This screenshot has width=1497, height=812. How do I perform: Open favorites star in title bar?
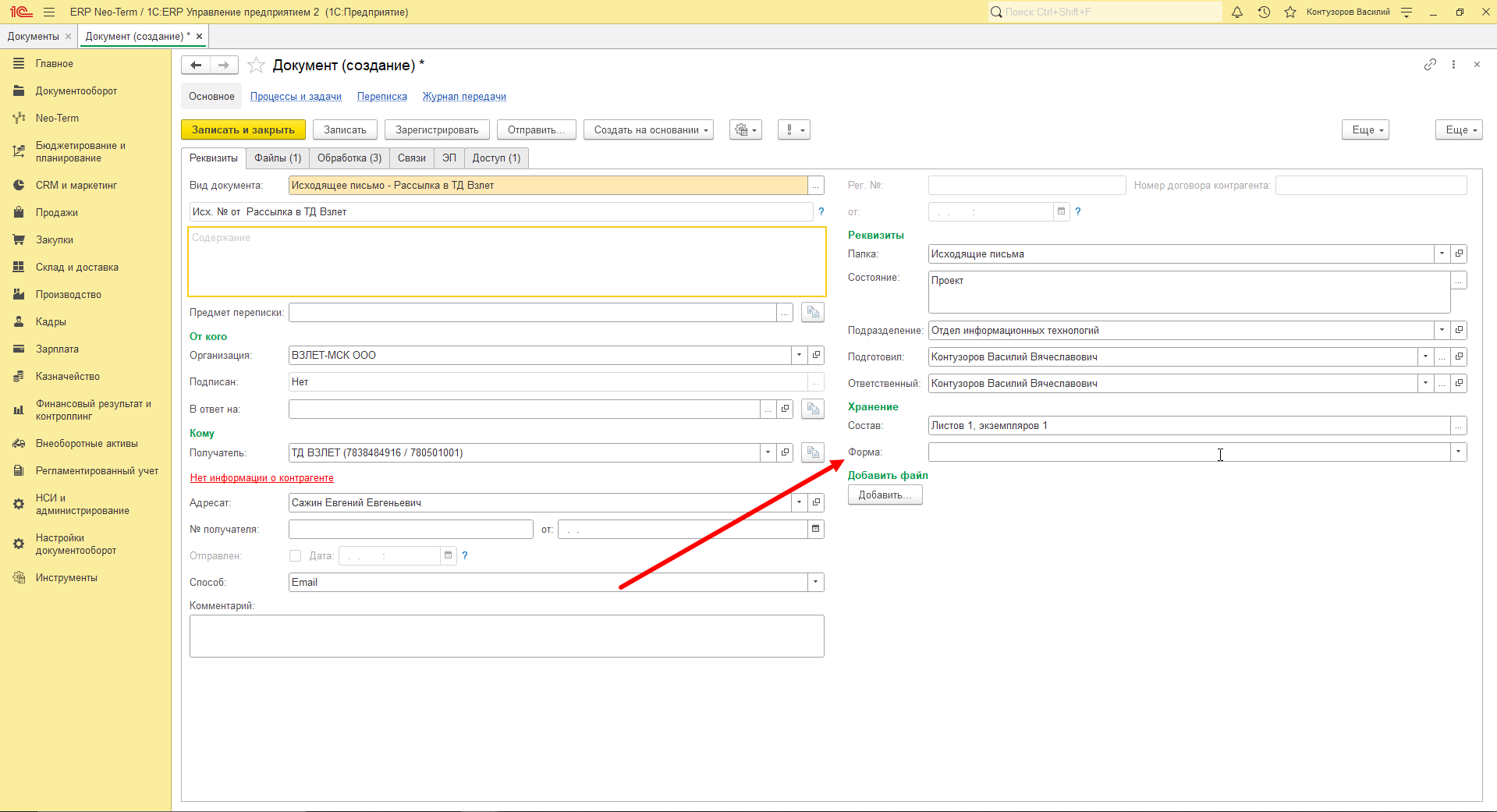[1290, 12]
